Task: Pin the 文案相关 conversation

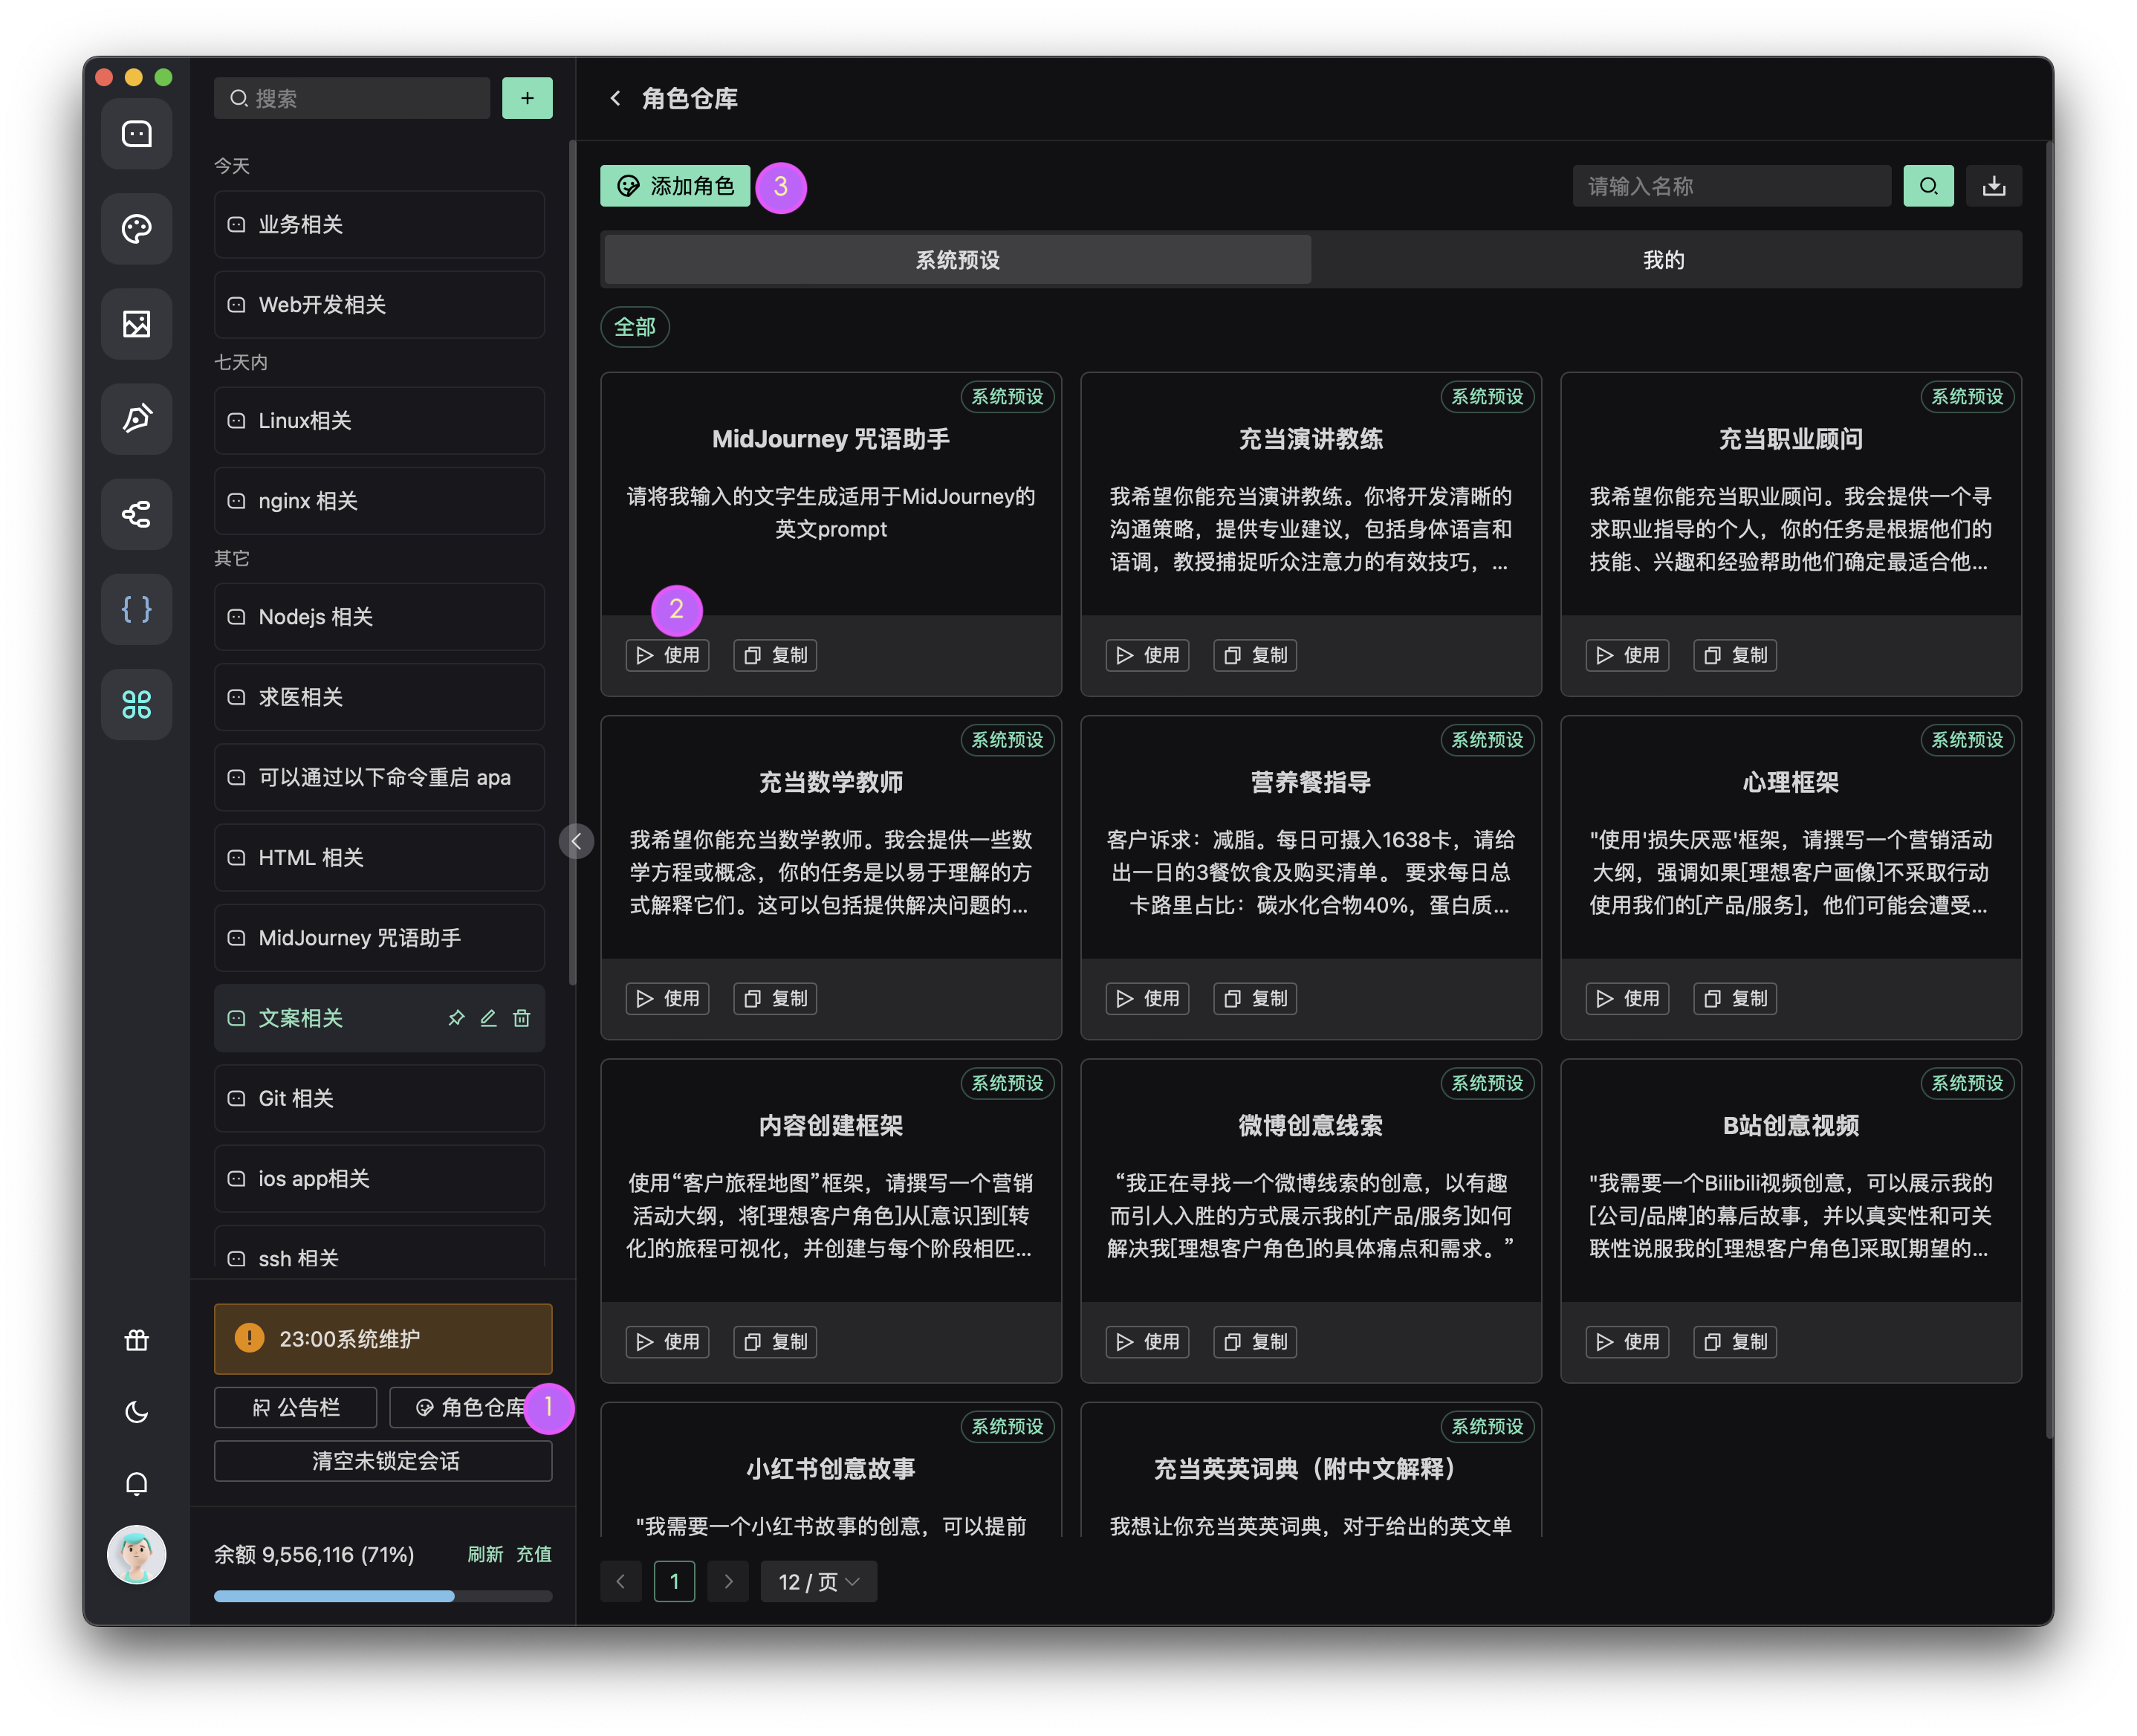Action: tap(456, 1018)
